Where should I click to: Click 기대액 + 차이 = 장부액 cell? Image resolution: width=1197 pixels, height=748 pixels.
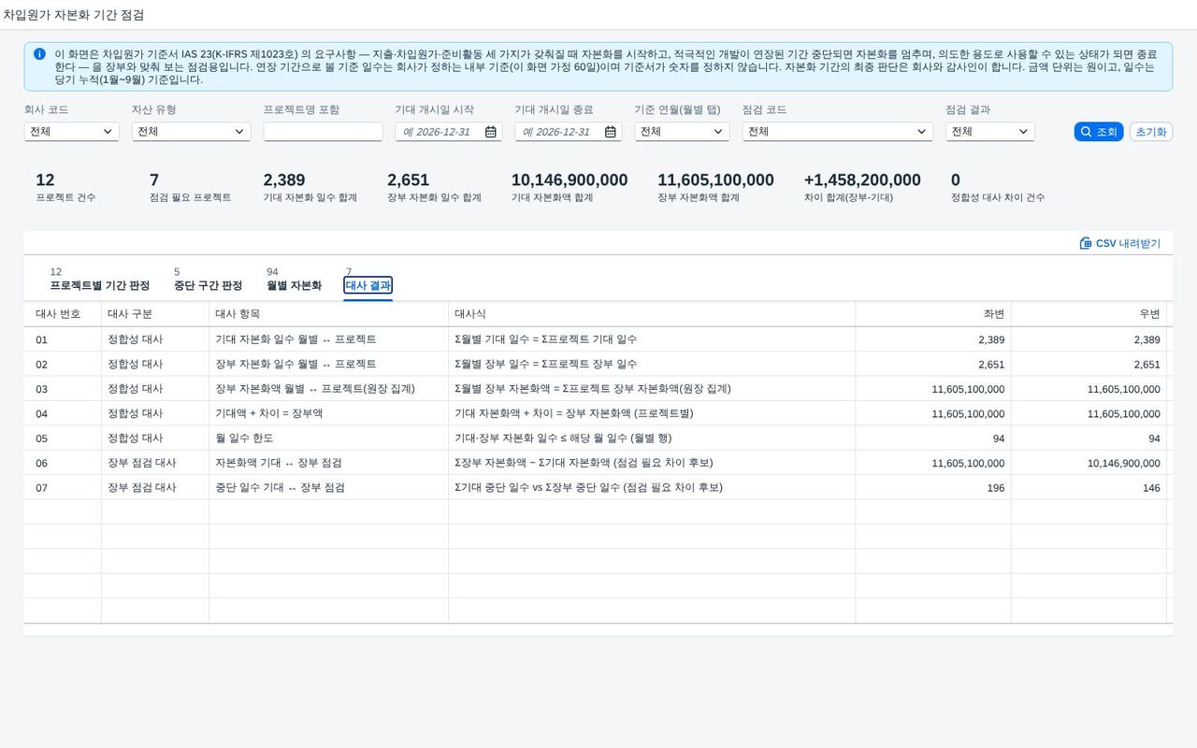328,413
